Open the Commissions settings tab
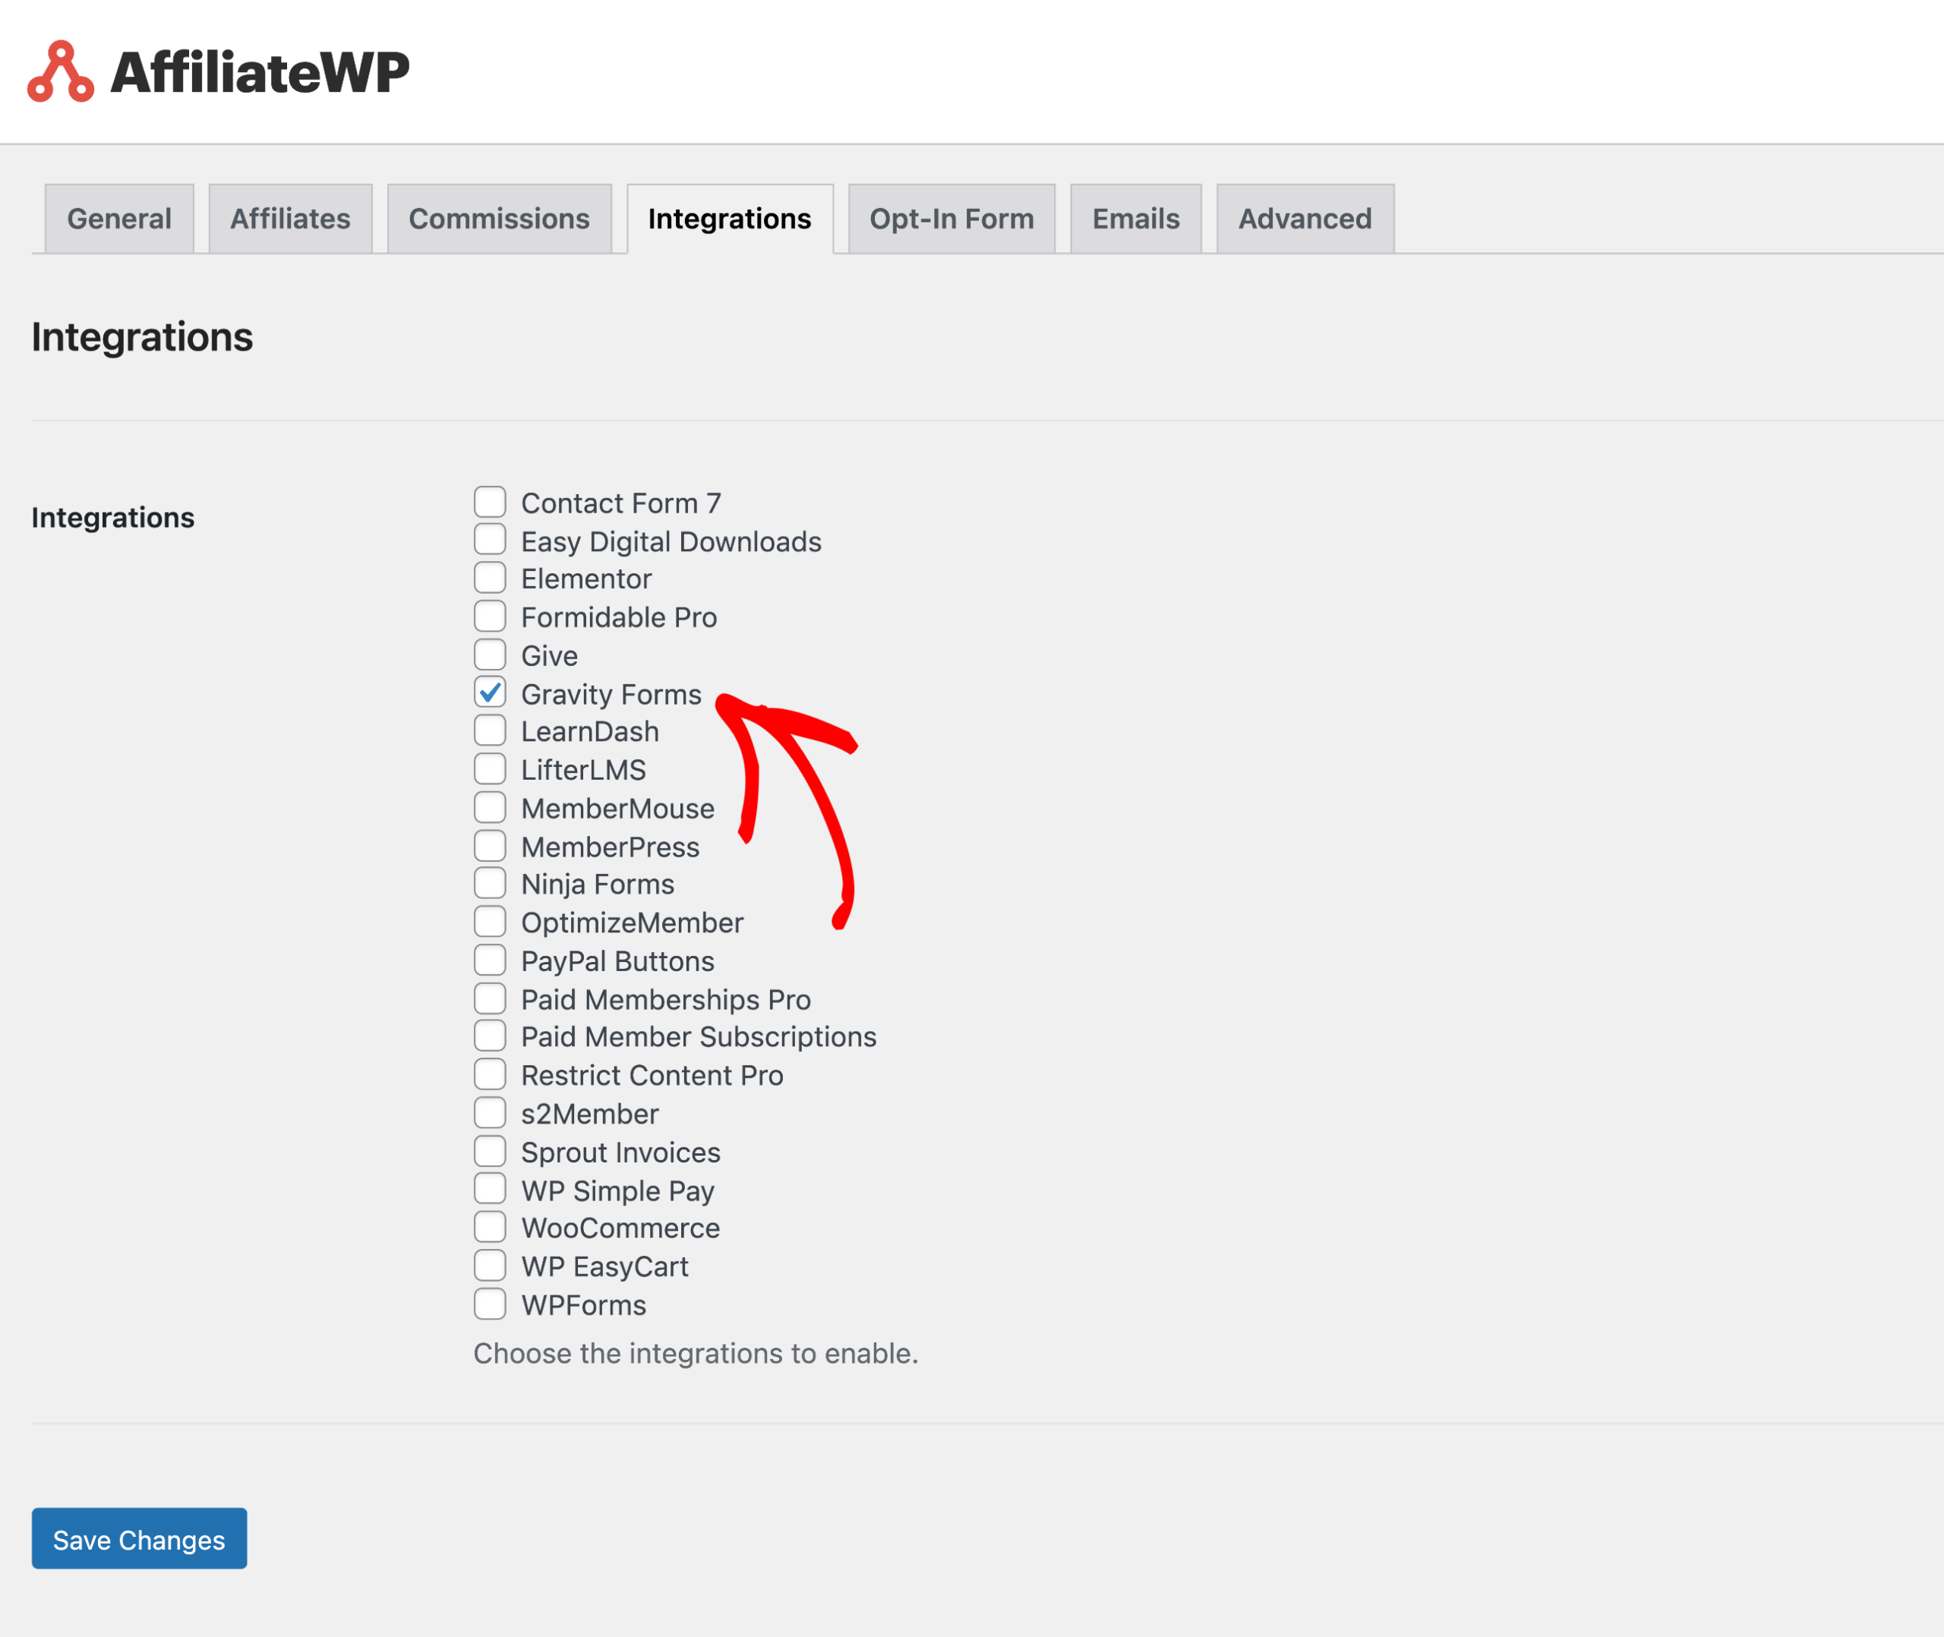This screenshot has width=1944, height=1637. [x=497, y=216]
